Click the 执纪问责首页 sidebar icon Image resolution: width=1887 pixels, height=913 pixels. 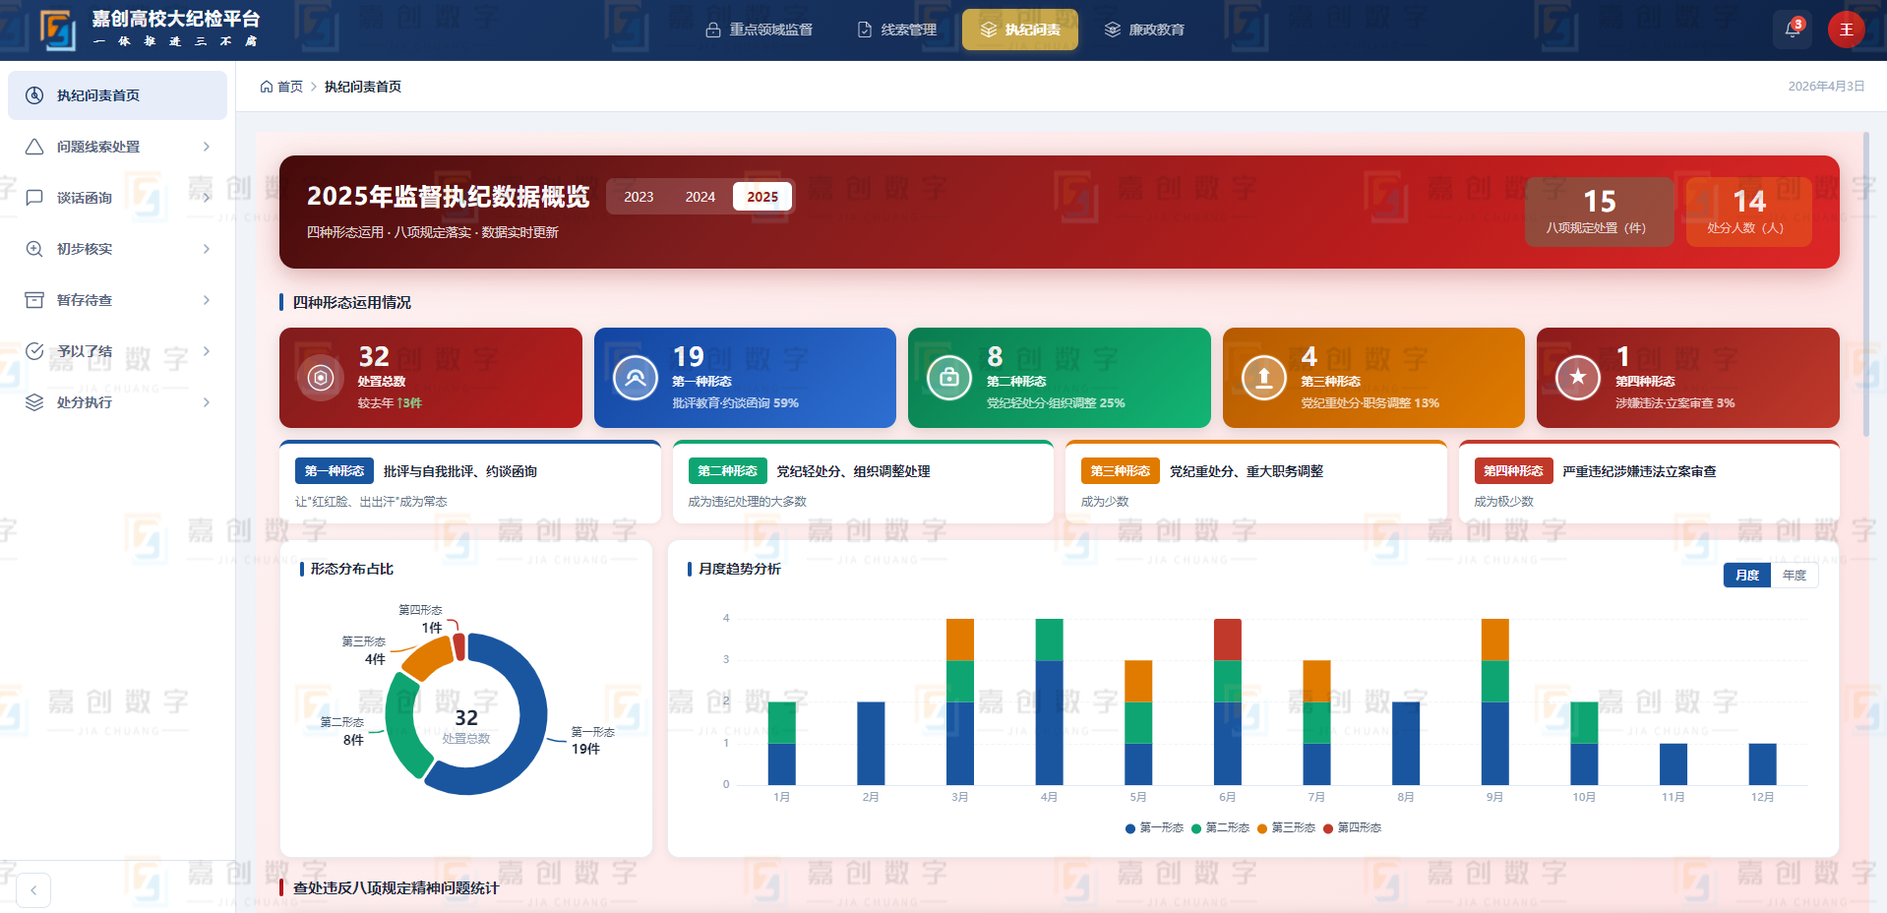34,95
